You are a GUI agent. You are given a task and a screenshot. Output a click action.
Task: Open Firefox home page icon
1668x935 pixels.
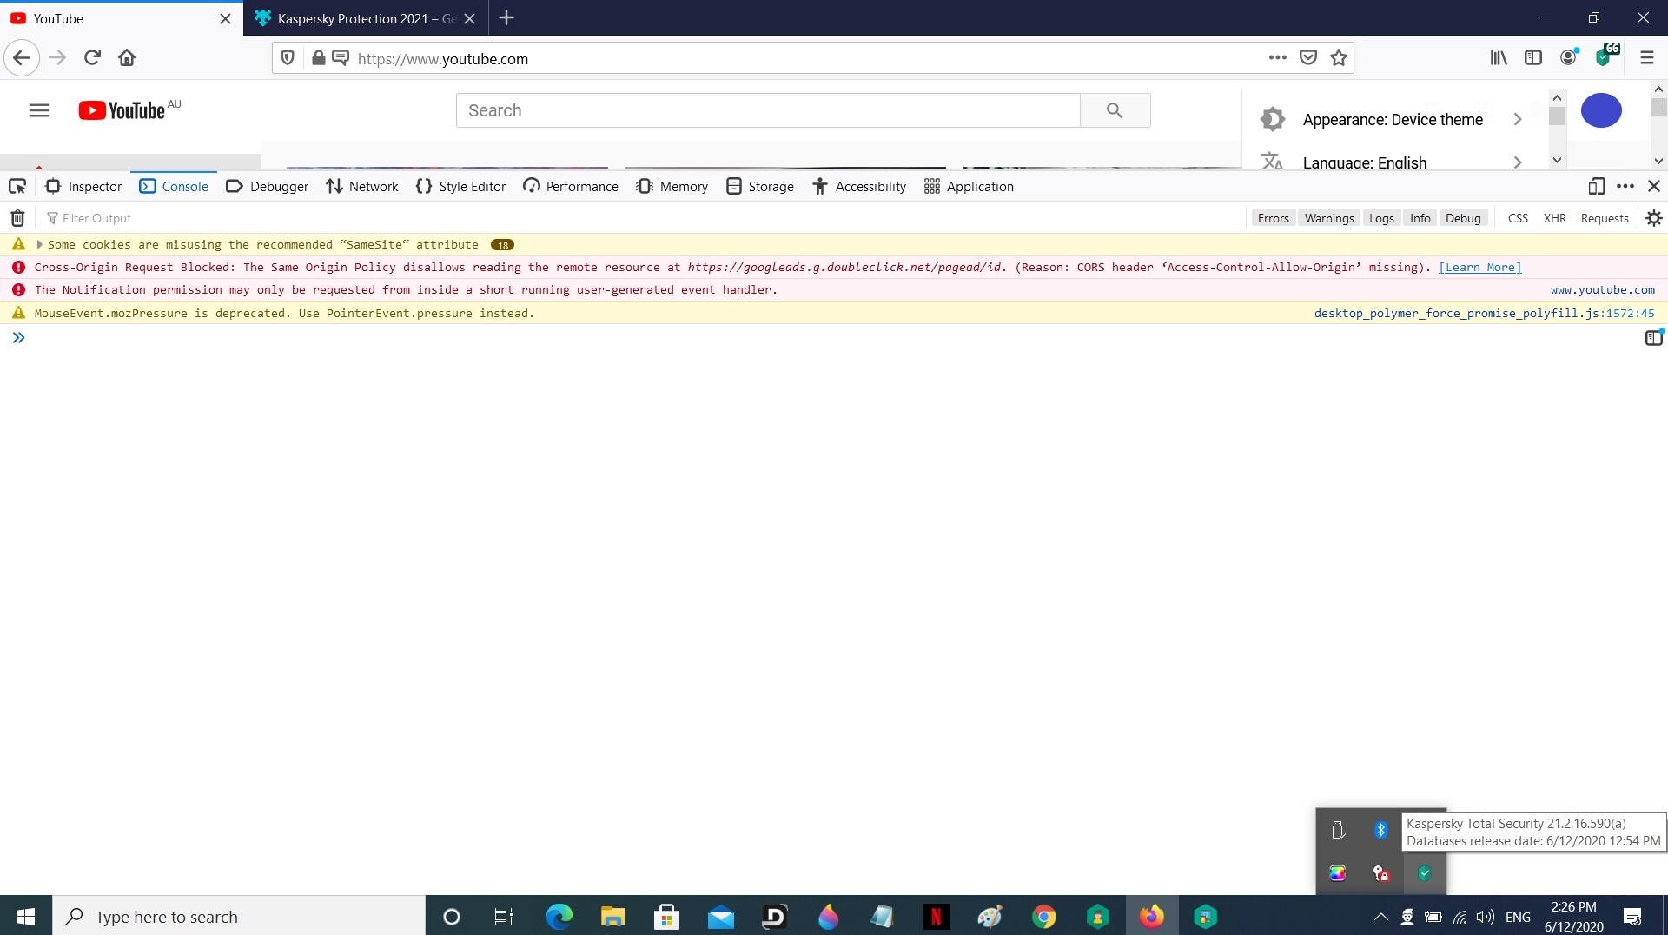[x=127, y=58]
